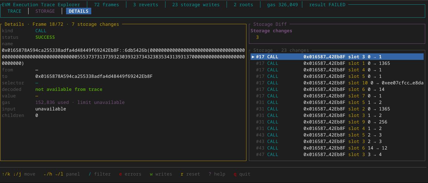The height and width of the screenshot is (183, 428).
Task: Click the '←/h →/l panel' hint
Action: 62,174
